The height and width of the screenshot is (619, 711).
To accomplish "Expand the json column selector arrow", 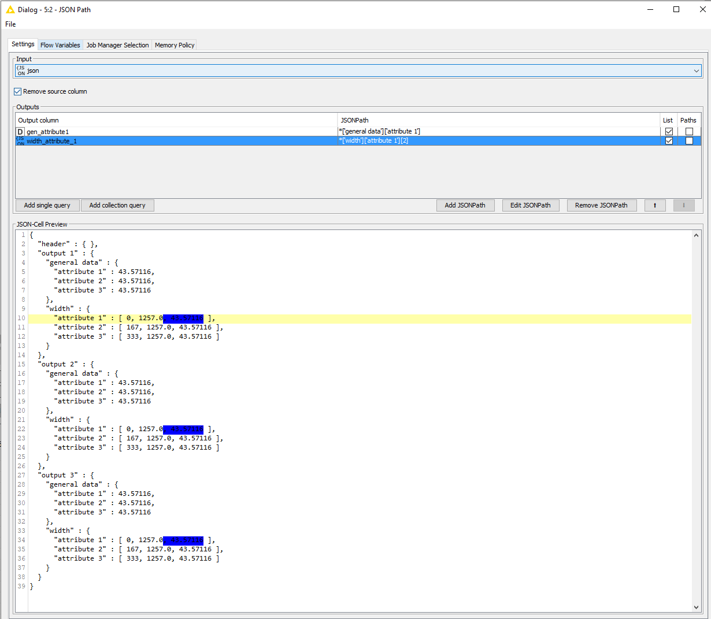I will point(697,71).
